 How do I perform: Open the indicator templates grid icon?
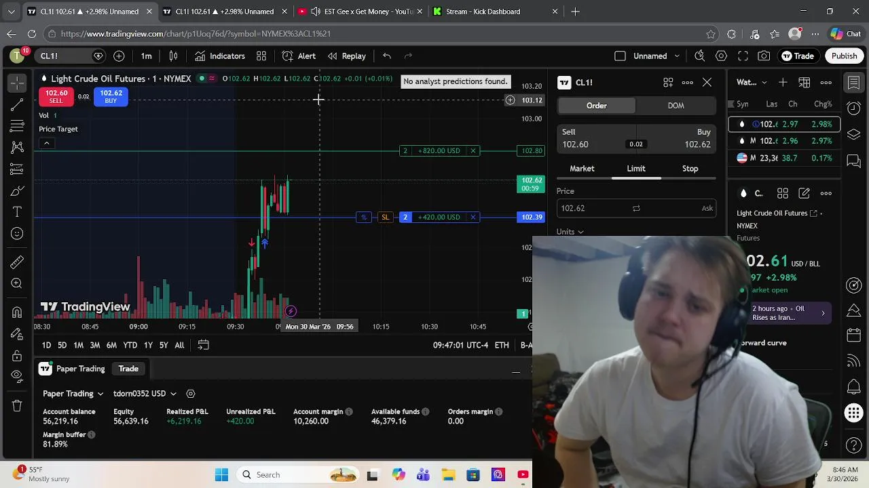click(x=261, y=56)
